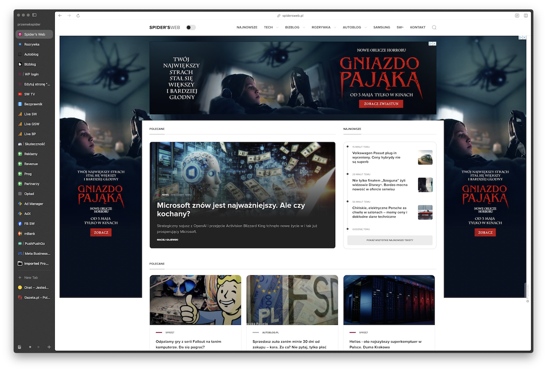This screenshot has height=371, width=547.
Task: Open the FB SW Facebook tab
Action: 34,224
